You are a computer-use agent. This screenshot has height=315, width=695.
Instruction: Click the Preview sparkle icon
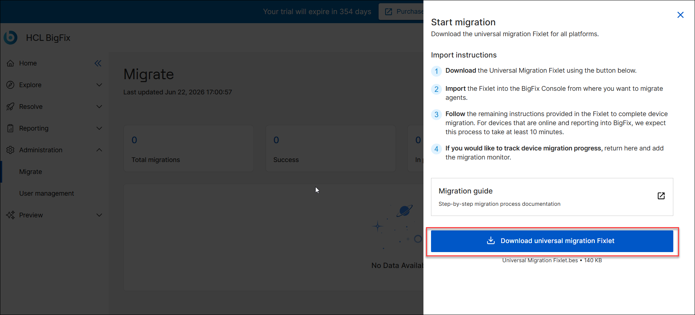click(10, 215)
